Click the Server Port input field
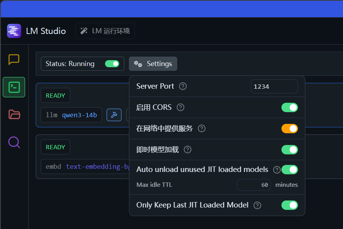Screen dimensions: 343x229 click(x=274, y=86)
